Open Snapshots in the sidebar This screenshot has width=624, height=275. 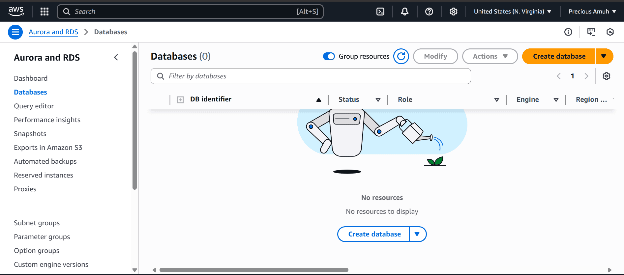click(x=30, y=134)
